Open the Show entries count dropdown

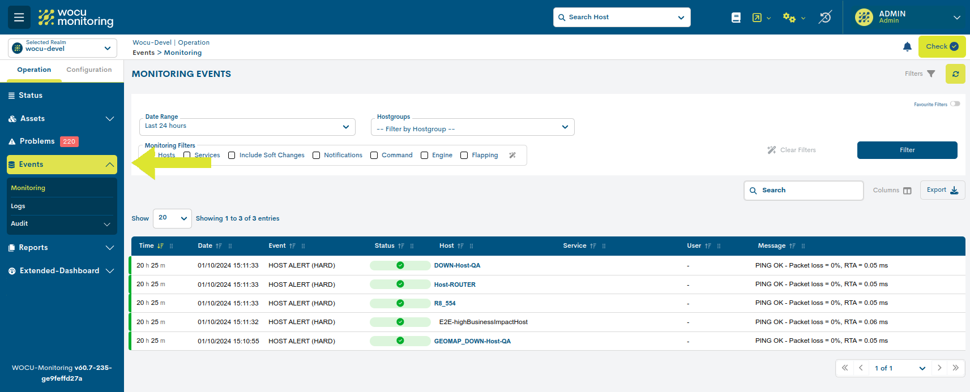pos(172,218)
